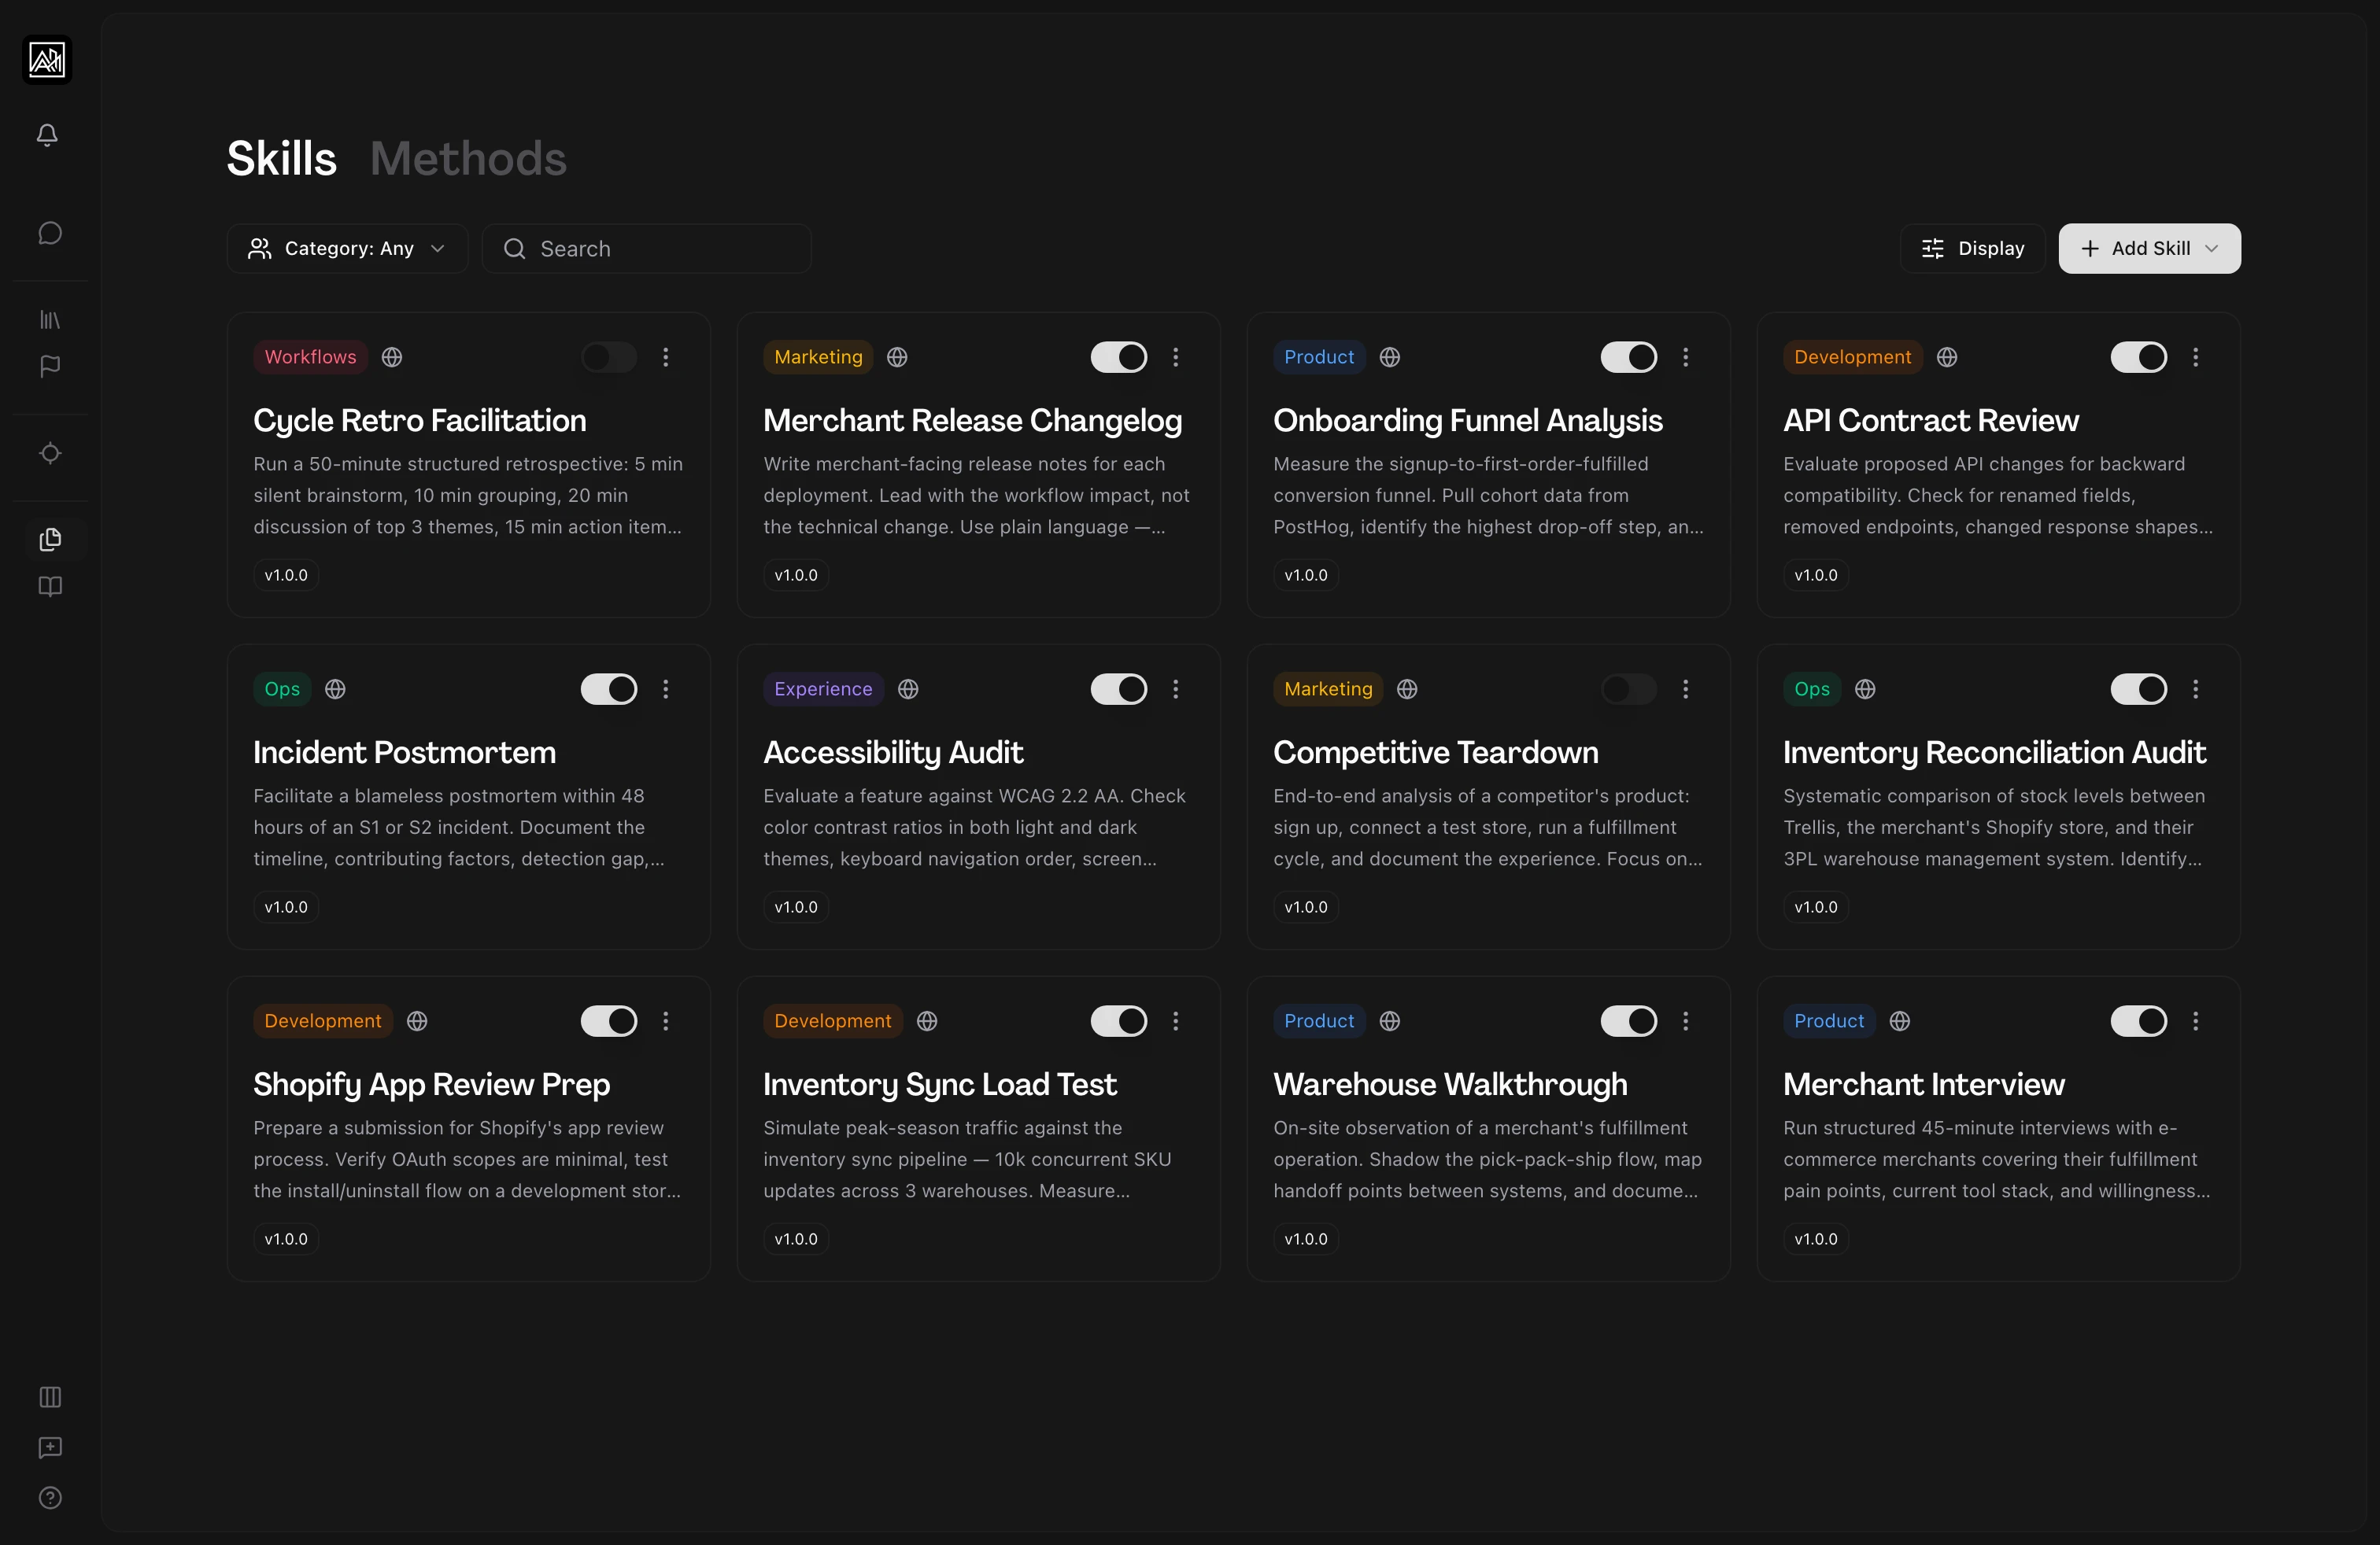The image size is (2380, 1545).
Task: Open the Merchant Interview skill title
Action: 1923,1084
